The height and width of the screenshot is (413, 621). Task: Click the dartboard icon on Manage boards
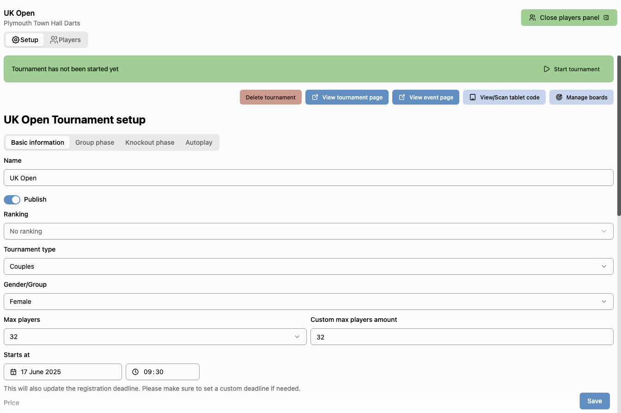coord(559,97)
